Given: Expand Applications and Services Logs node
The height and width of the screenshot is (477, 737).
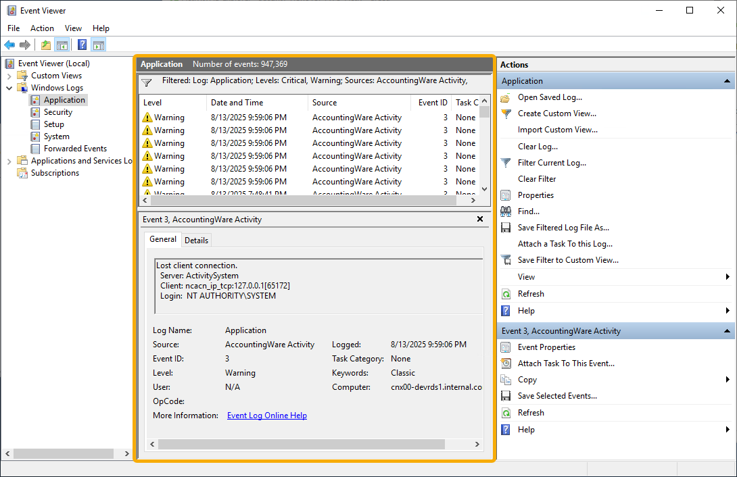Looking at the screenshot, I should 9,161.
